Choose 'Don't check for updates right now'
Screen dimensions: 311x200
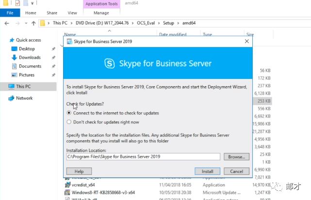(x=69, y=122)
